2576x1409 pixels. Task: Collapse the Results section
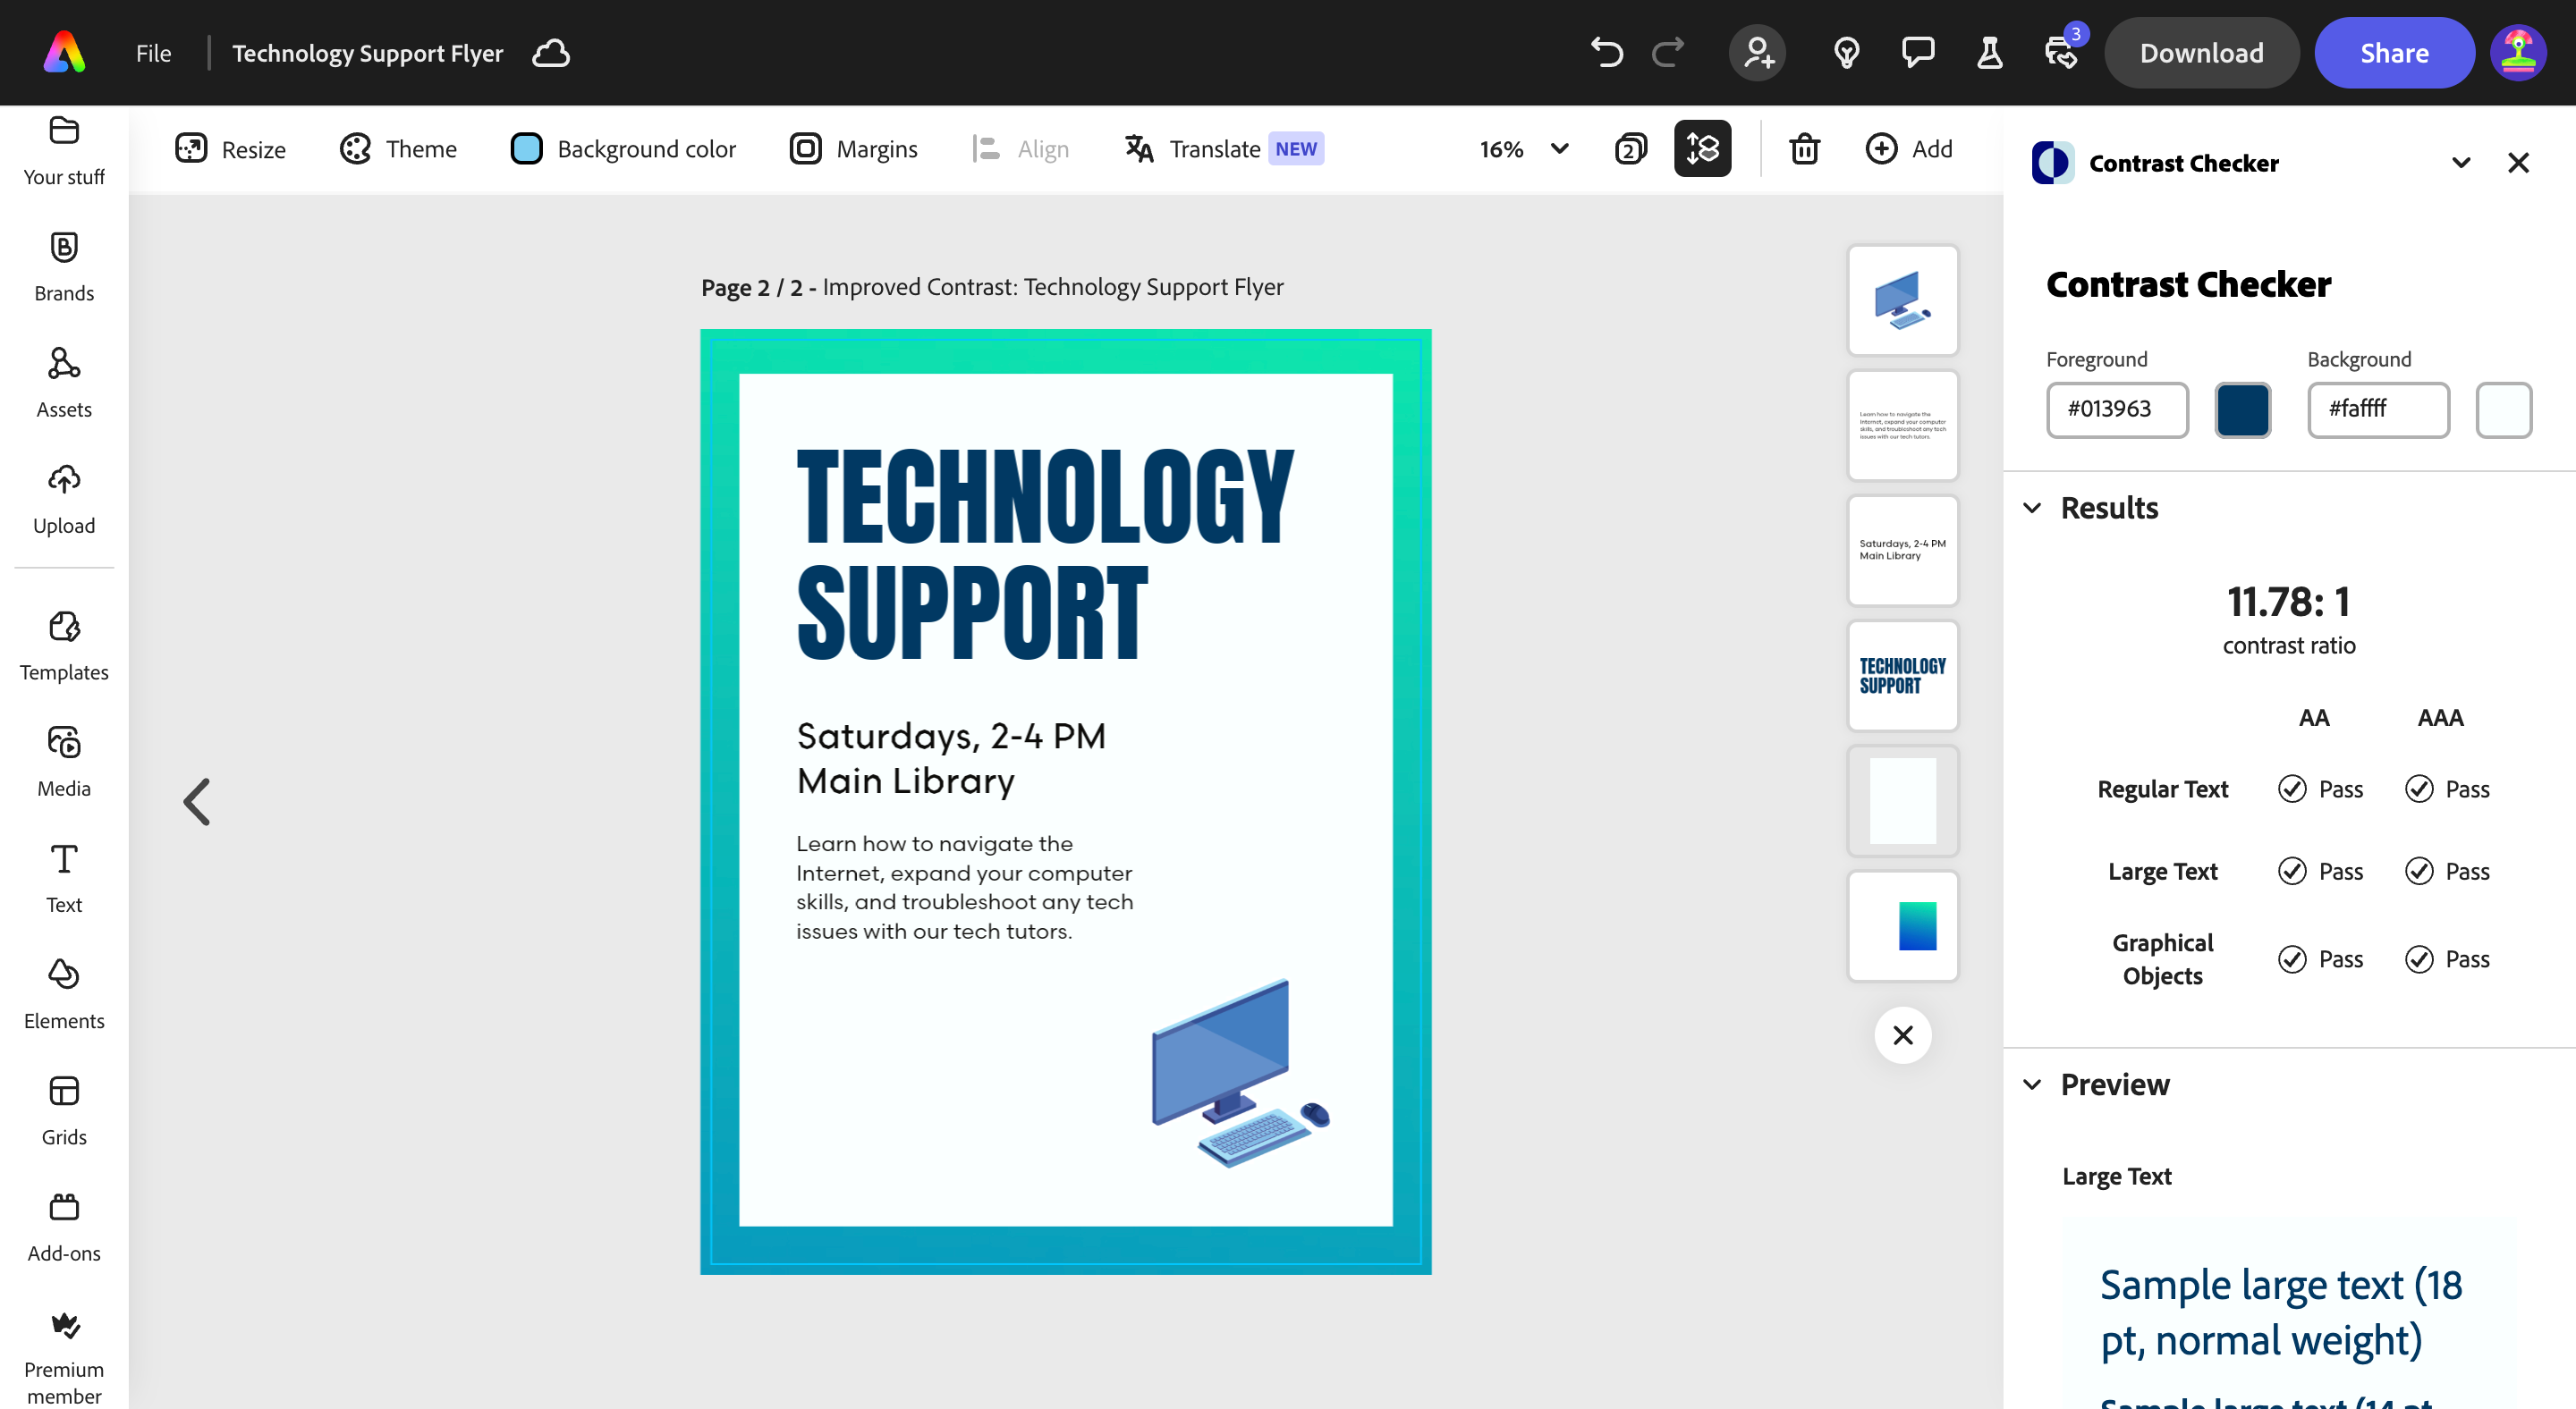tap(2032, 508)
